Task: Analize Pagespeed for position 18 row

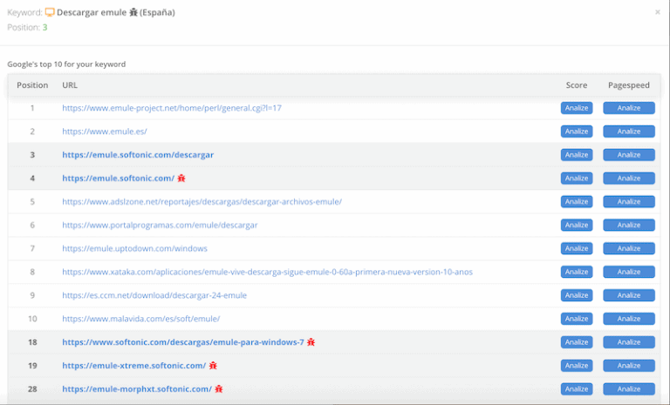Action: [x=629, y=342]
